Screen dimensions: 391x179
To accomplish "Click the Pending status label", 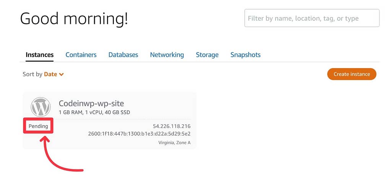I will 38,126.
